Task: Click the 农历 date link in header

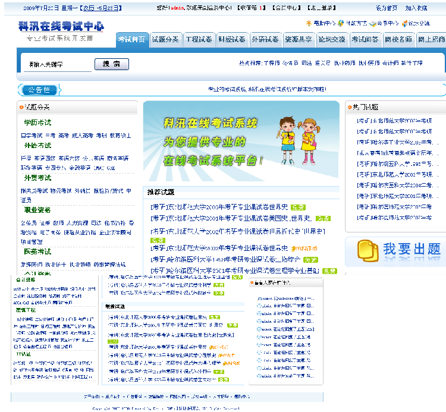Action: point(100,8)
